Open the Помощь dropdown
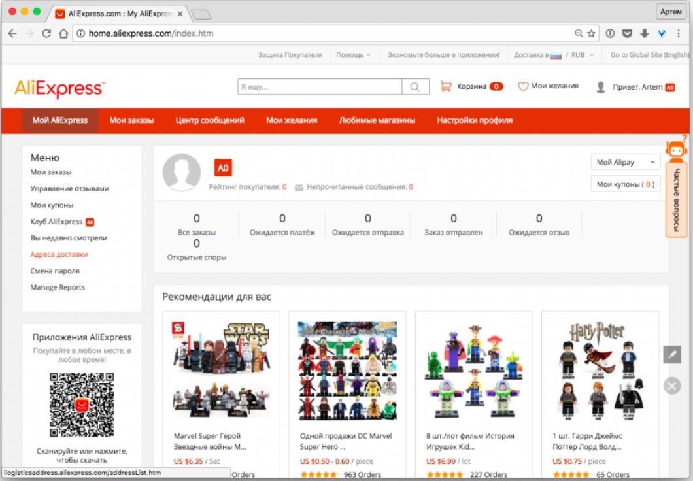This screenshot has height=481, width=693. (353, 54)
